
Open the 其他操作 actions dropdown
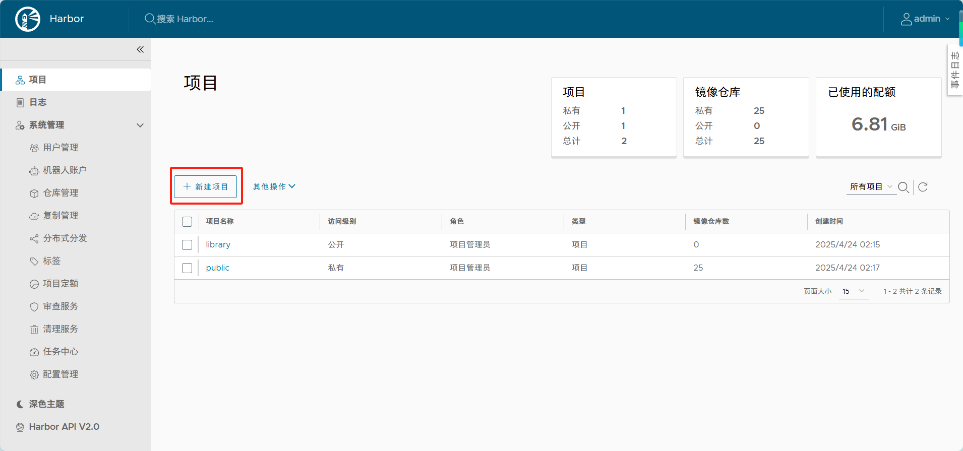pyautogui.click(x=274, y=186)
